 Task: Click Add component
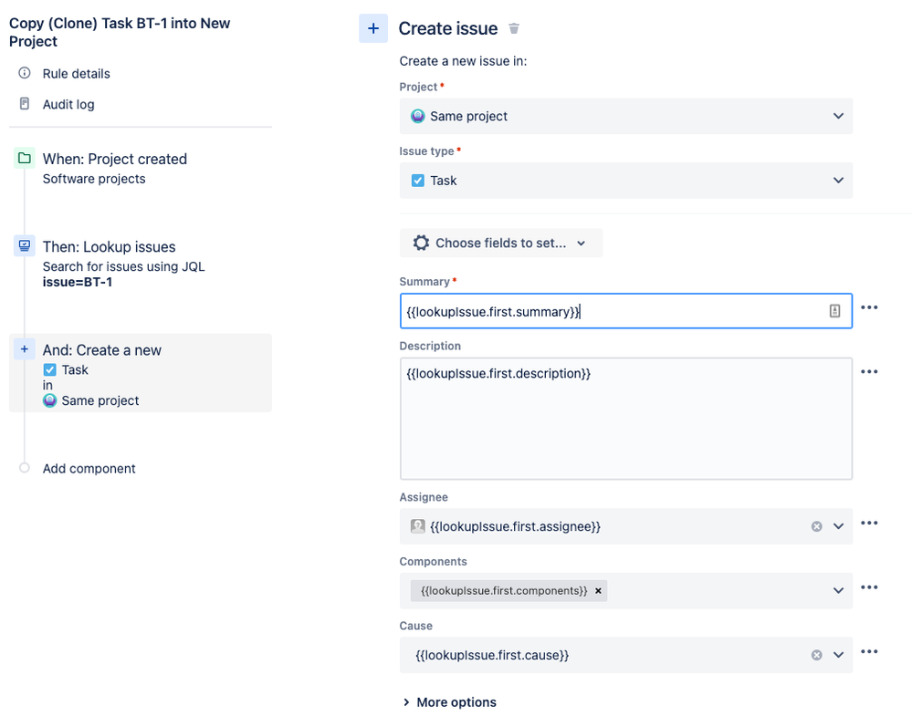pos(89,468)
